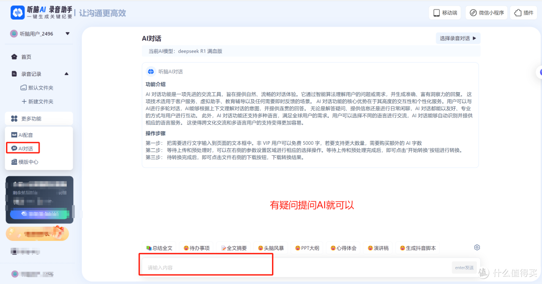Screen dimensions: 542x284
Task: Choose the 总结全文 quick prompt
Action: [159, 248]
